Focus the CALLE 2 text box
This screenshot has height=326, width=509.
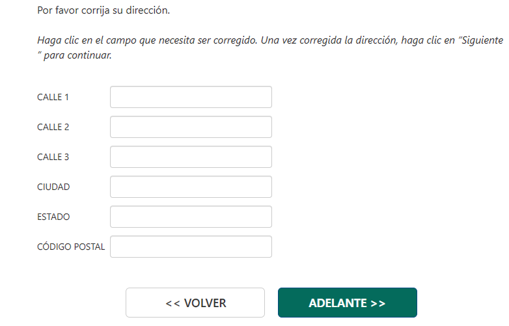[191, 127]
